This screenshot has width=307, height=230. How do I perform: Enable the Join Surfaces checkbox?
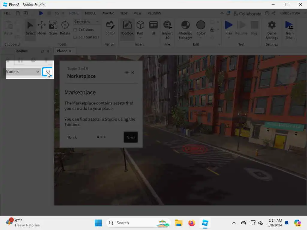75,37
